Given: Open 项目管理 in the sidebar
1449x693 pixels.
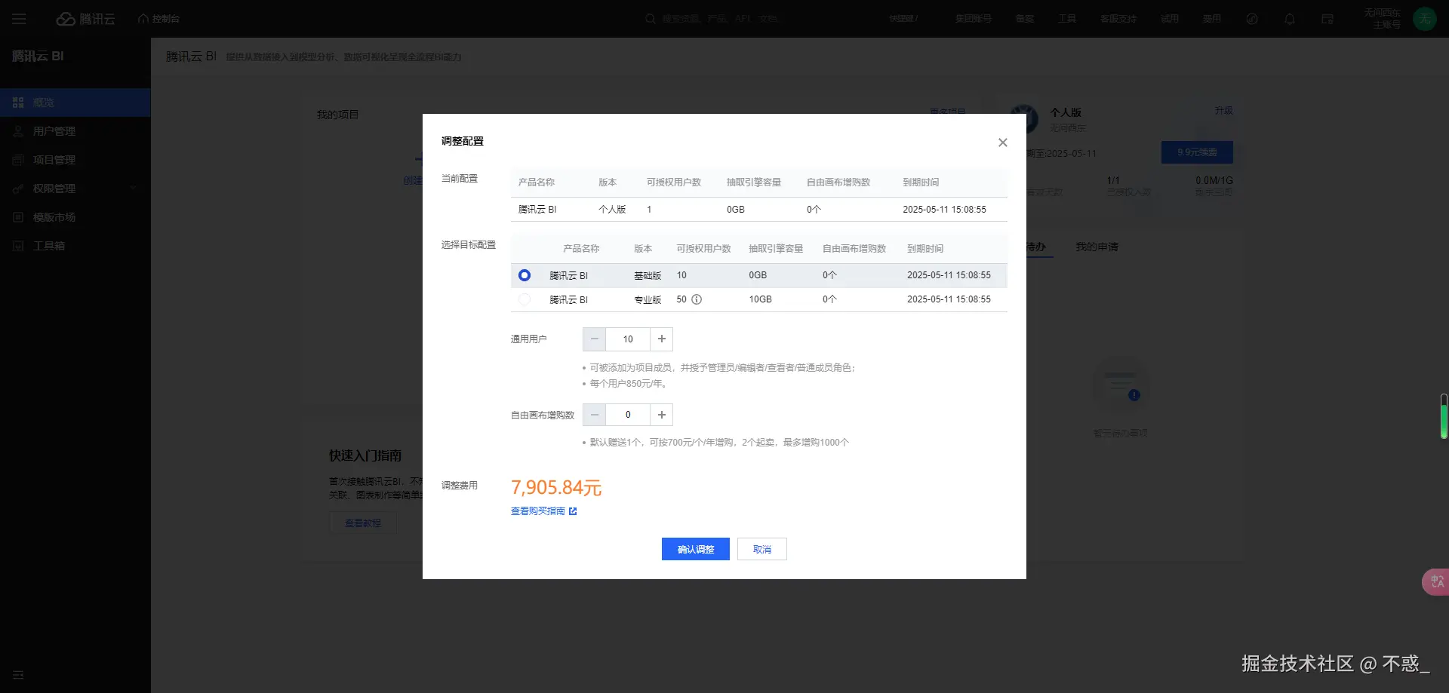Looking at the screenshot, I should (x=75, y=160).
